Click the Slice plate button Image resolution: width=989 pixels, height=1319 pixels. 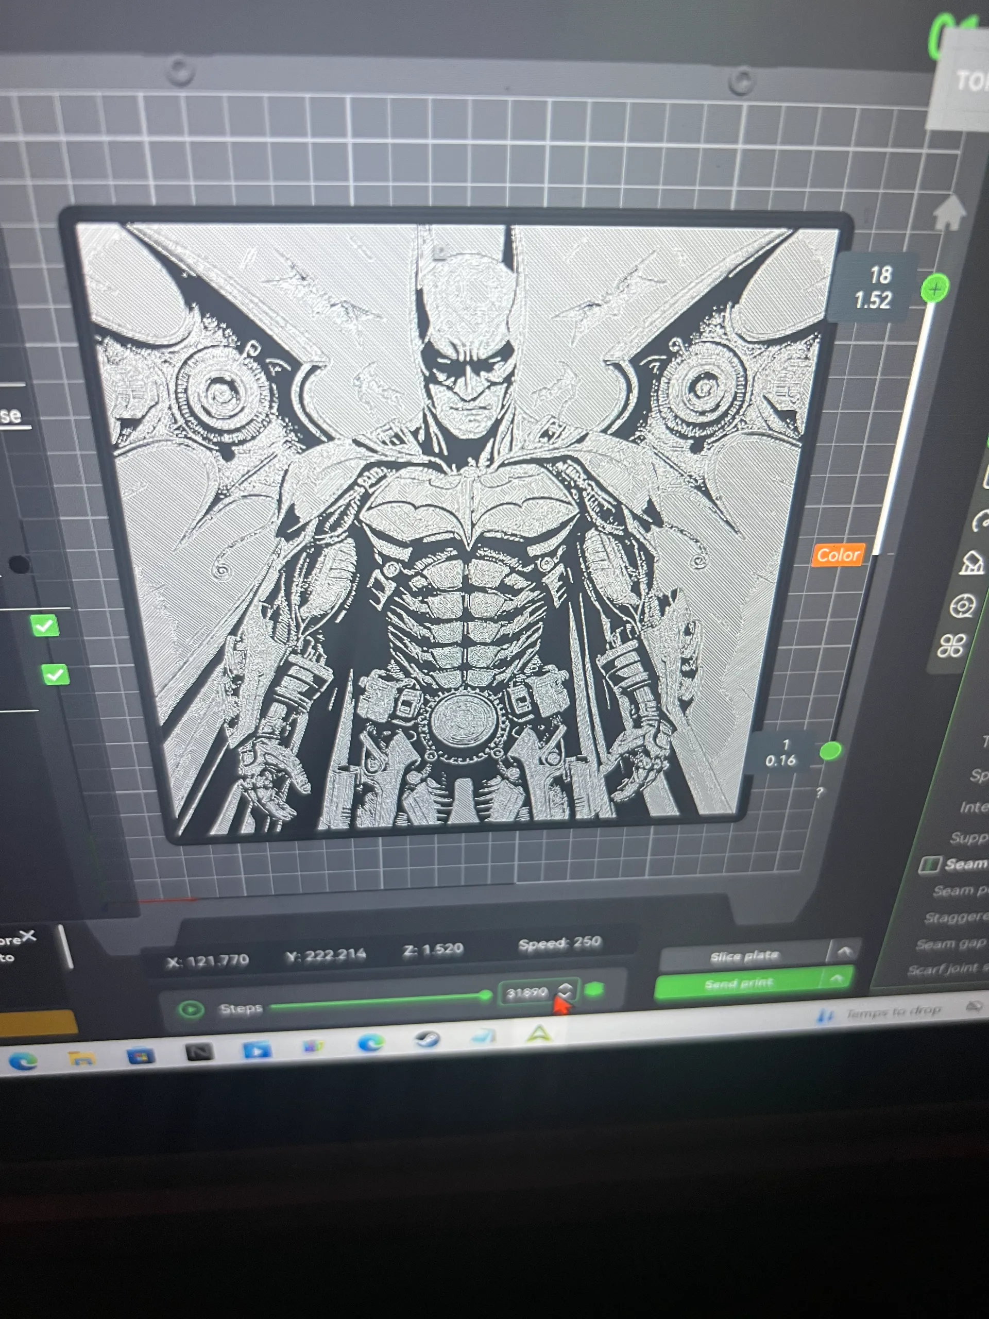point(744,956)
